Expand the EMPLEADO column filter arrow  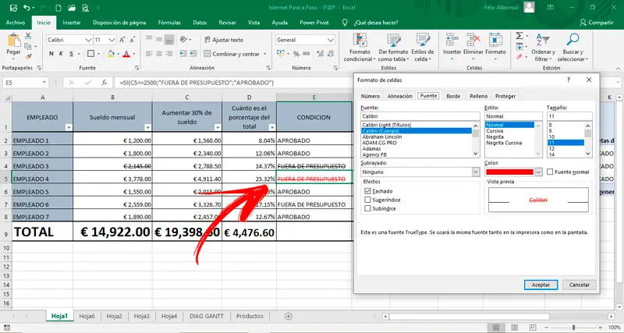pos(68,126)
